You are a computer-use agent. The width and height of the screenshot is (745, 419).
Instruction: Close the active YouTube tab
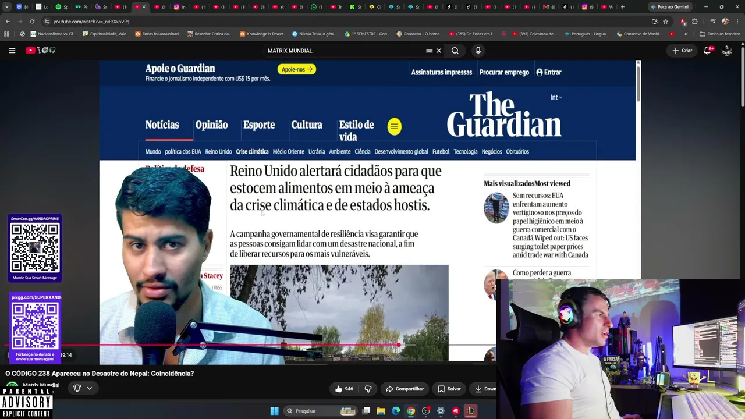pyautogui.click(x=144, y=7)
